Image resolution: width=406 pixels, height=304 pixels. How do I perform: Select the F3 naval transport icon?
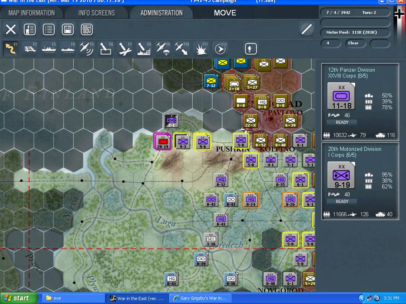coord(49,49)
